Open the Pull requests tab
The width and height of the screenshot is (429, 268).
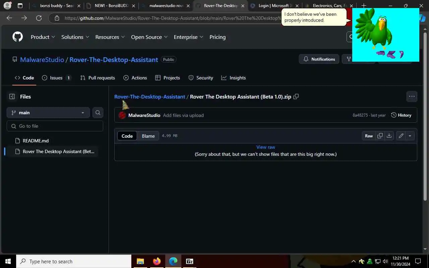98,78
